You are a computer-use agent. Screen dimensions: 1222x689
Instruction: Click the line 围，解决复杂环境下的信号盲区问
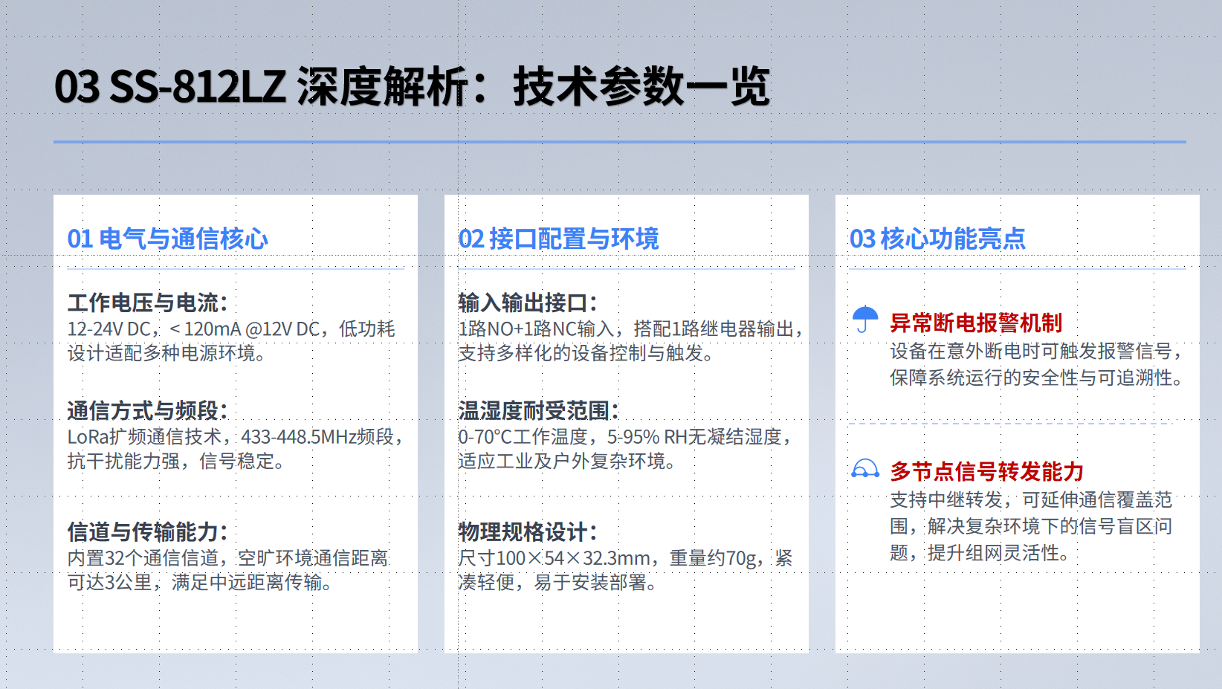point(1031,526)
